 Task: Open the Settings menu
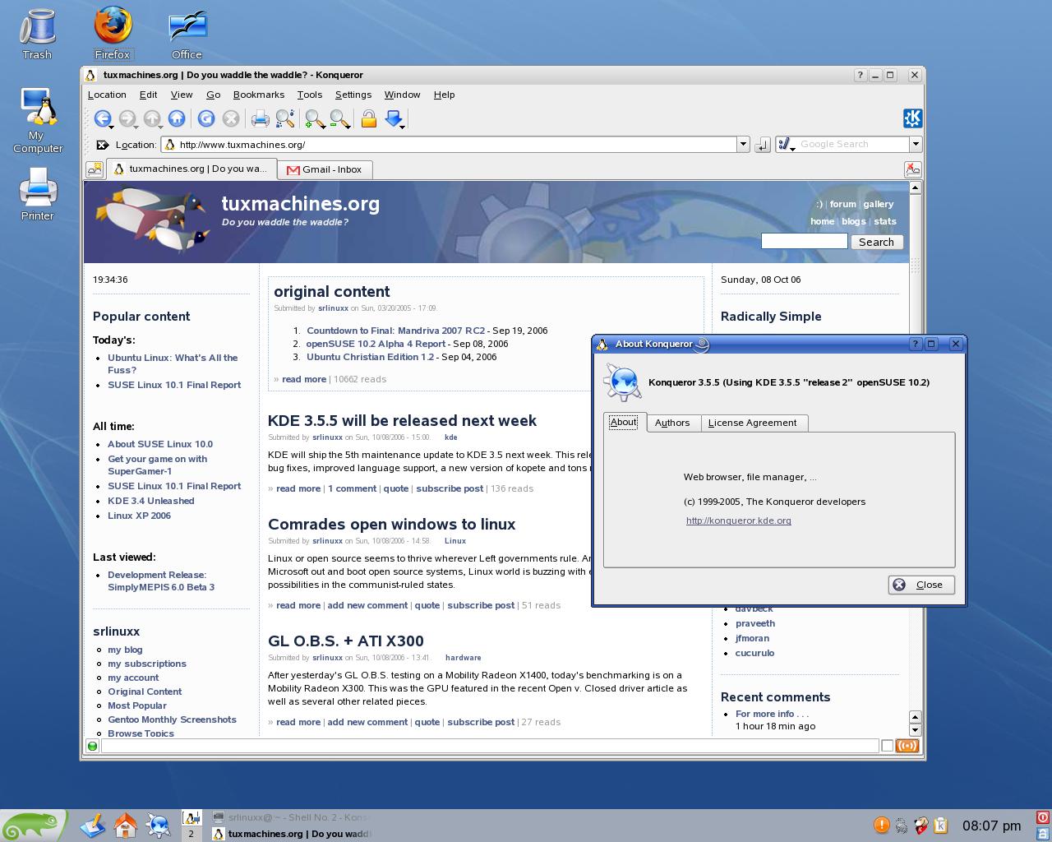point(353,95)
